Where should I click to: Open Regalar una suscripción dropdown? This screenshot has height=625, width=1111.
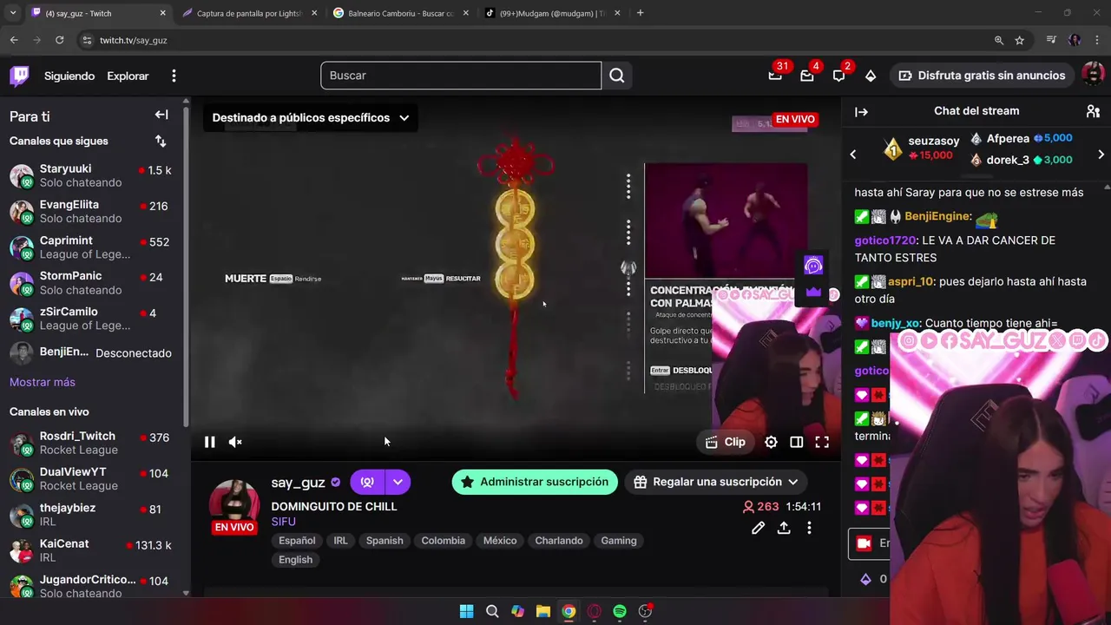716,482
